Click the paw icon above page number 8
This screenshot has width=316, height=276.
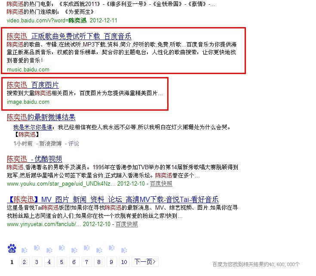99,250
